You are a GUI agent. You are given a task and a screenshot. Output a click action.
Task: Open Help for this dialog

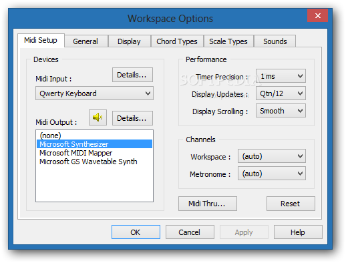click(298, 232)
